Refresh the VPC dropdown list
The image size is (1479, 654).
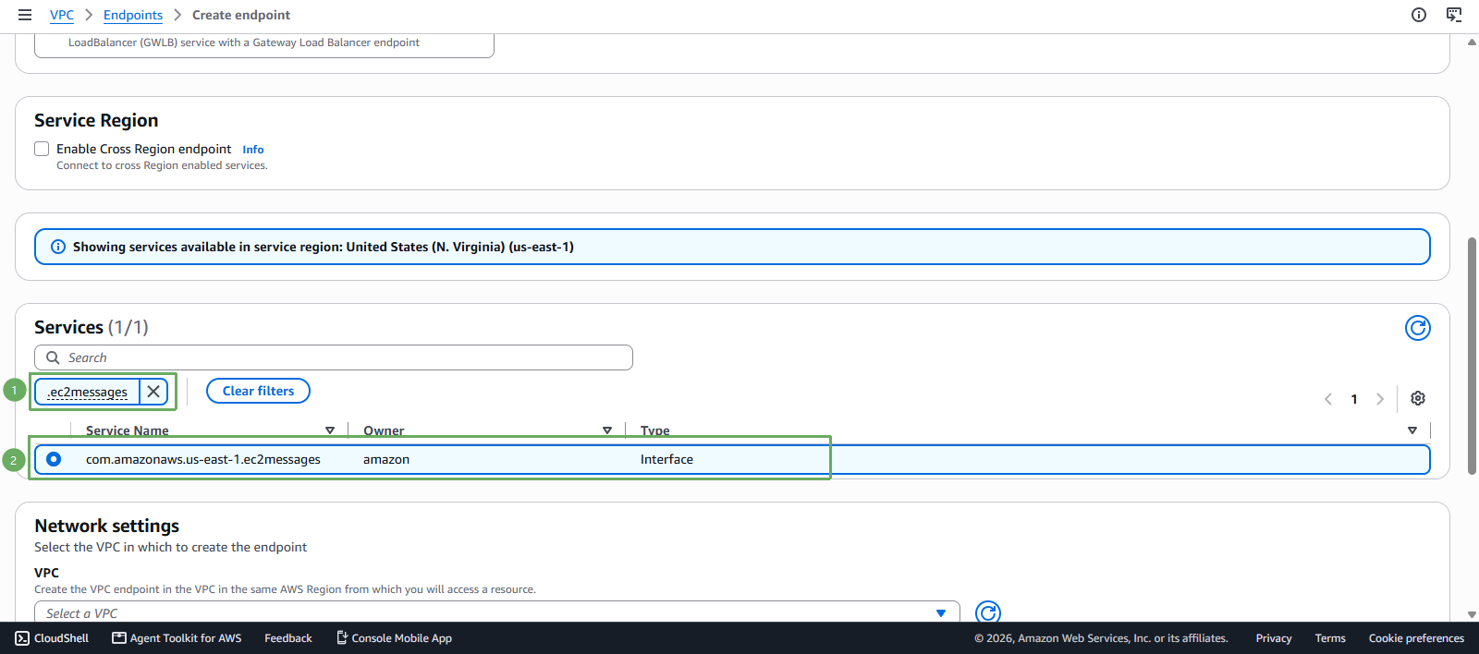[988, 612]
